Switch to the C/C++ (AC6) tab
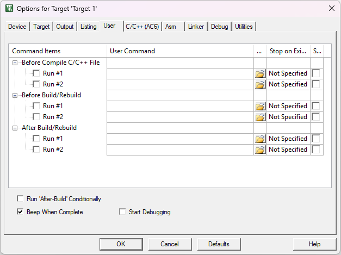341x255 pixels. tap(142, 27)
